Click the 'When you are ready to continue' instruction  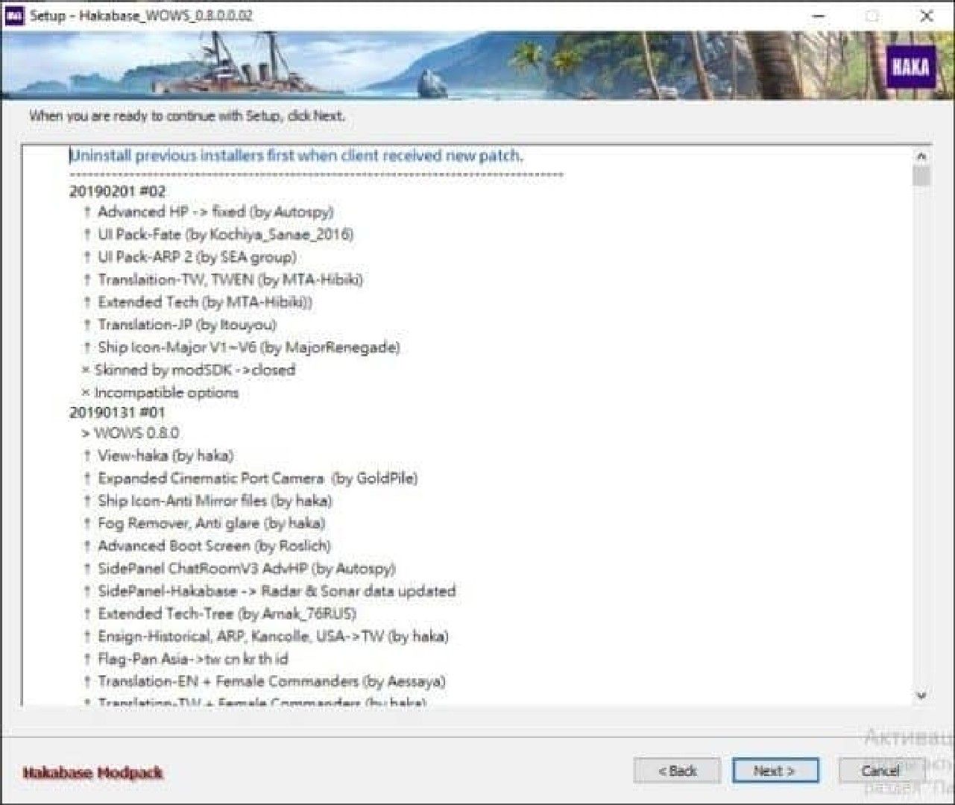point(187,116)
